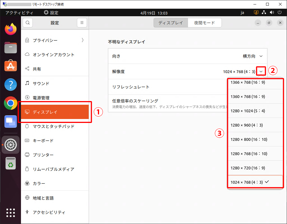The width and height of the screenshot is (287, 224).
Task: Open Google Chrome from the dock
Action: (x=11, y=103)
